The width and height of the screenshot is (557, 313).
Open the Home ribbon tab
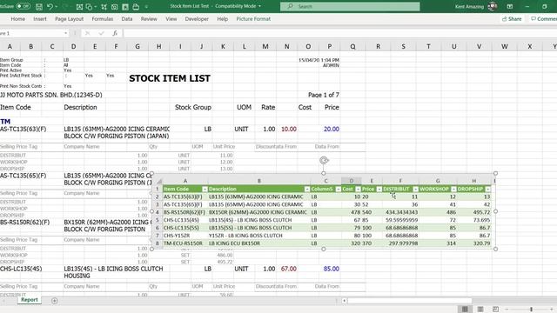point(17,19)
